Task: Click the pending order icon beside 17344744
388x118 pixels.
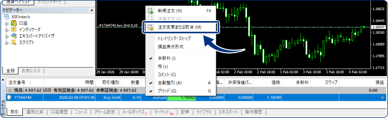Action: pyautogui.click(x=10, y=97)
